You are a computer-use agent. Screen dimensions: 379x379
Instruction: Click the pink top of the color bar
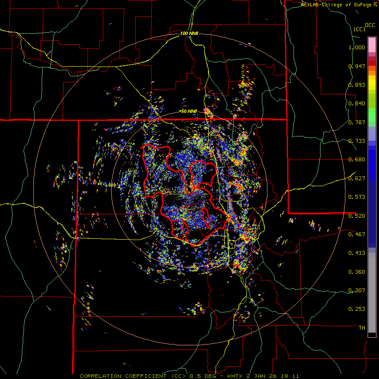pyautogui.click(x=372, y=45)
